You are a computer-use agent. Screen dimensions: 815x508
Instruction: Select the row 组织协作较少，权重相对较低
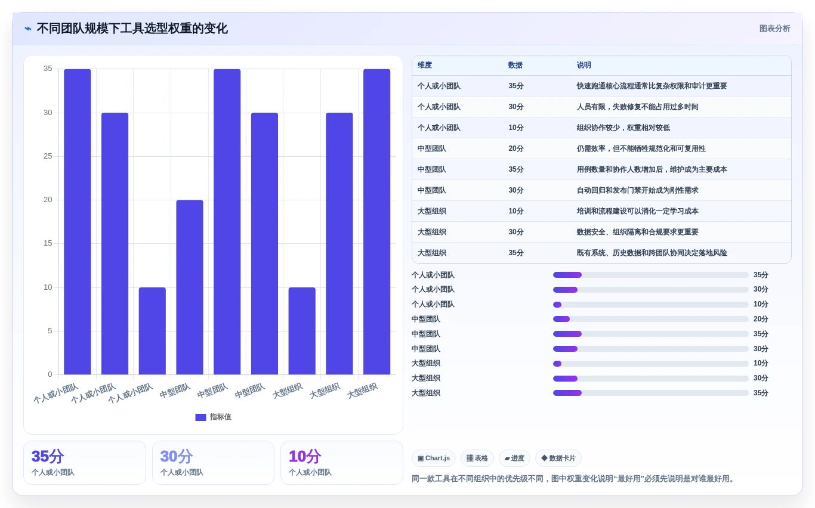point(601,128)
